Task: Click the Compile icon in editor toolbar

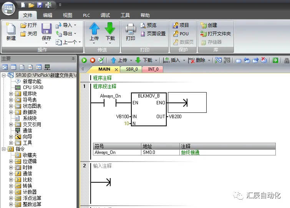Action: tap(101, 60)
